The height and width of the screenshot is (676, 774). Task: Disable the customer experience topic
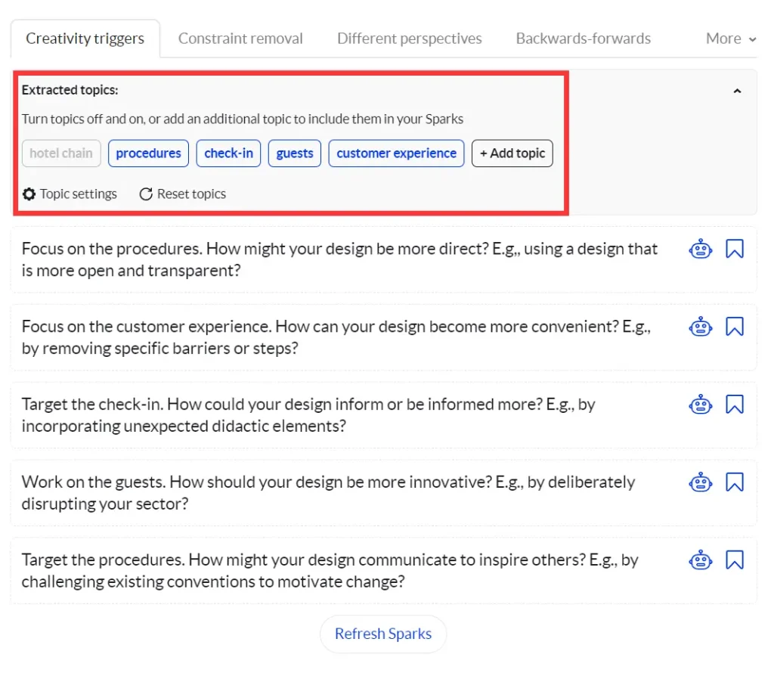396,153
